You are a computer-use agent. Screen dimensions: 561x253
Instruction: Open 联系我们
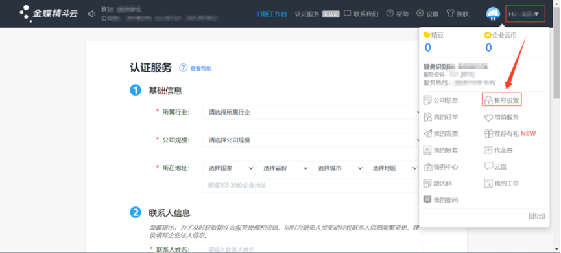(366, 14)
